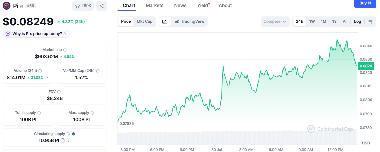Click the Pi coin logo icon
The height and width of the screenshot is (152, 380).
point(7,6)
